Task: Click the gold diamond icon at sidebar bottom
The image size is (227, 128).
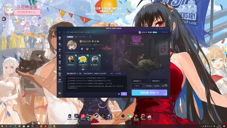Action: pos(60,93)
